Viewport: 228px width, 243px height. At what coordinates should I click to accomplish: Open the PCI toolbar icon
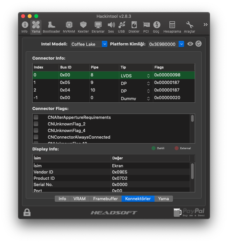tap(146, 27)
